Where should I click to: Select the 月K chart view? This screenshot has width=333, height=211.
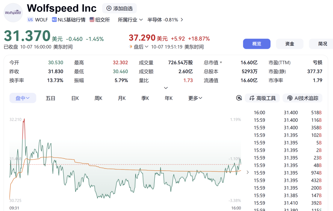122,98
